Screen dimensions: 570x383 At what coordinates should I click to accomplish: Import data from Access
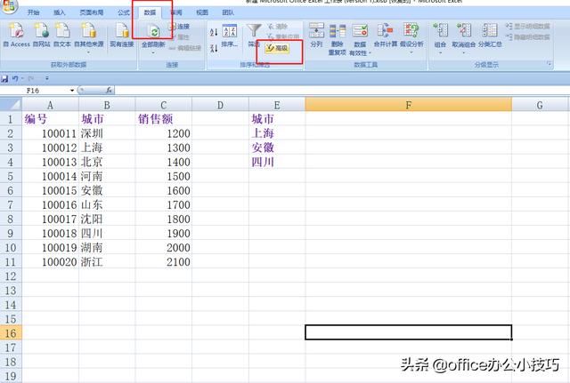[16, 35]
